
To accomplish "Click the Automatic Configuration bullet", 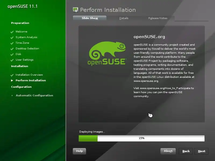I will 12,96.
